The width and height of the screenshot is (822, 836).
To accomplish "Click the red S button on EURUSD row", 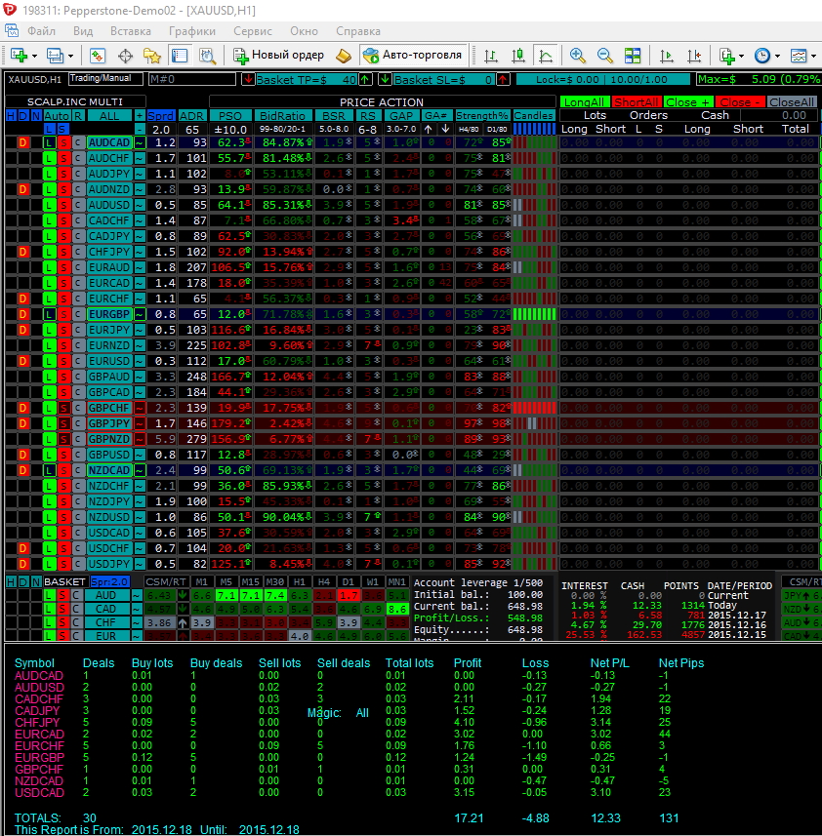I will (63, 361).
